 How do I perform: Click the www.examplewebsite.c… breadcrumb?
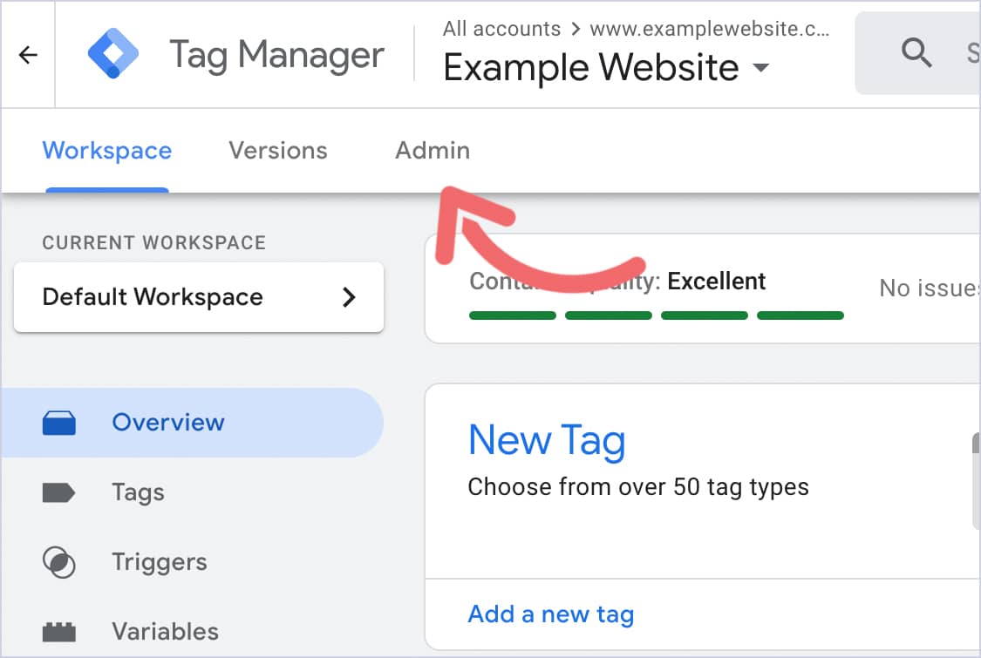pyautogui.click(x=710, y=29)
